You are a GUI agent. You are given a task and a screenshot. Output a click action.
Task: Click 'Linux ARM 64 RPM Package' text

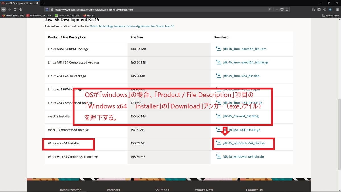68,49
